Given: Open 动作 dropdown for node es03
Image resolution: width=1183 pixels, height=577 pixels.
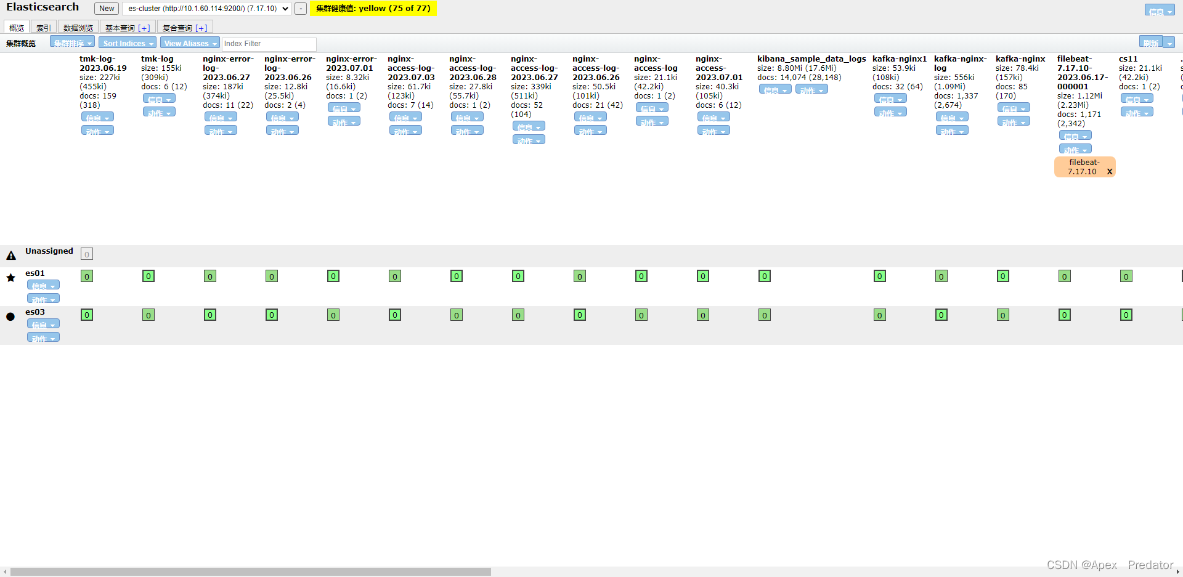Looking at the screenshot, I should pos(43,337).
